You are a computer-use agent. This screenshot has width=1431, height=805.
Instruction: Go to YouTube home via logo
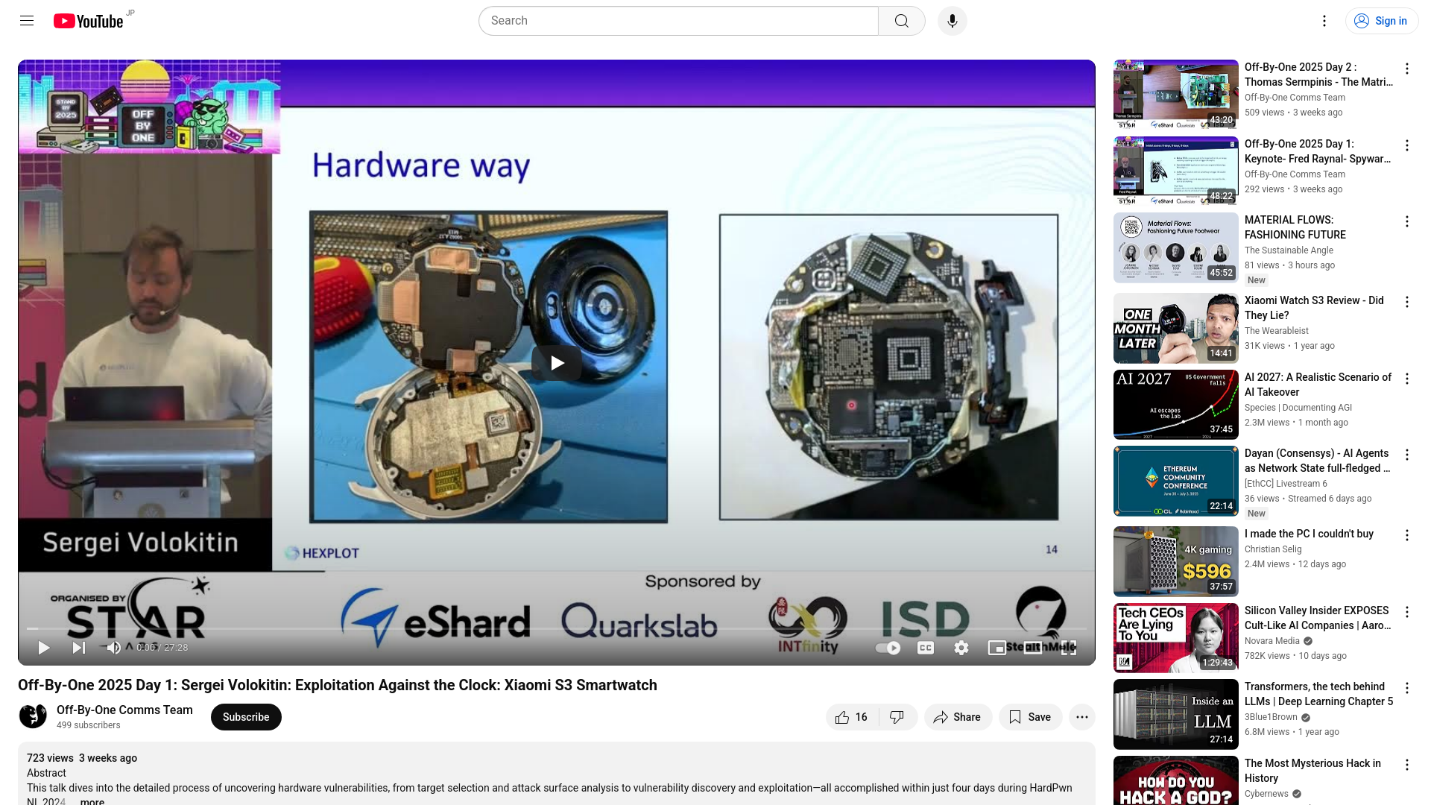pyautogui.click(x=88, y=21)
